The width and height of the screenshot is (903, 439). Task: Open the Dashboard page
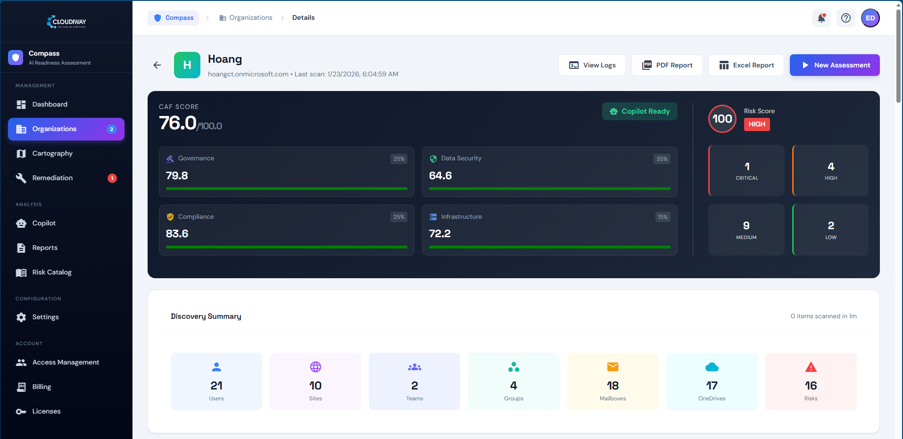pos(66,104)
